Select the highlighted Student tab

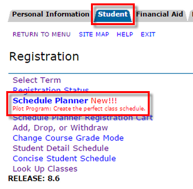click(x=113, y=14)
